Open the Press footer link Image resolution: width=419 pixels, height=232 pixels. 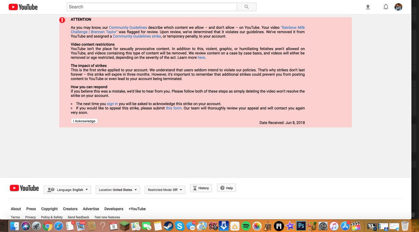click(31, 209)
